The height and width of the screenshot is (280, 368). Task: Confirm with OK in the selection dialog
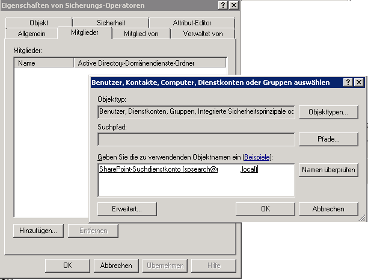[265, 209]
